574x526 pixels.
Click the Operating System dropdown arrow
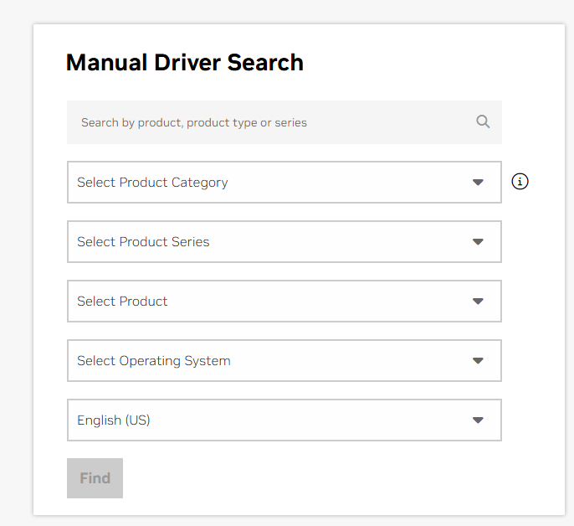pos(478,361)
